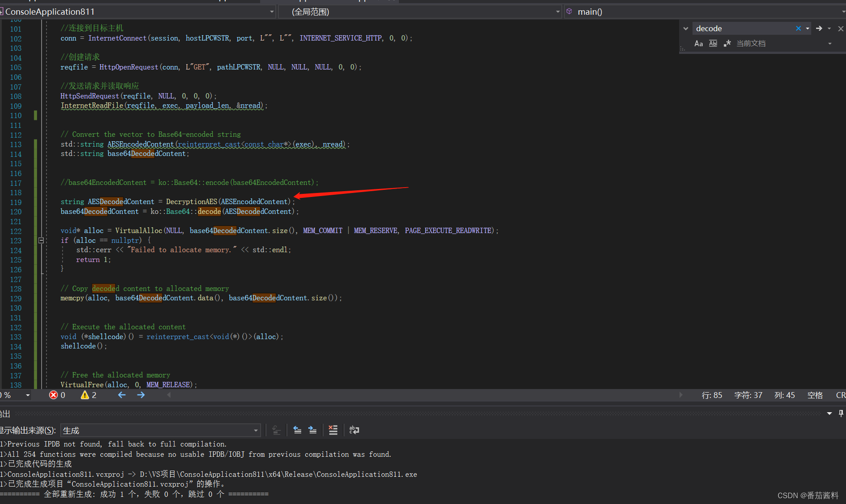Viewport: 846px width, 504px height.
Task: Open the zoom percentage dropdown
Action: [28, 395]
